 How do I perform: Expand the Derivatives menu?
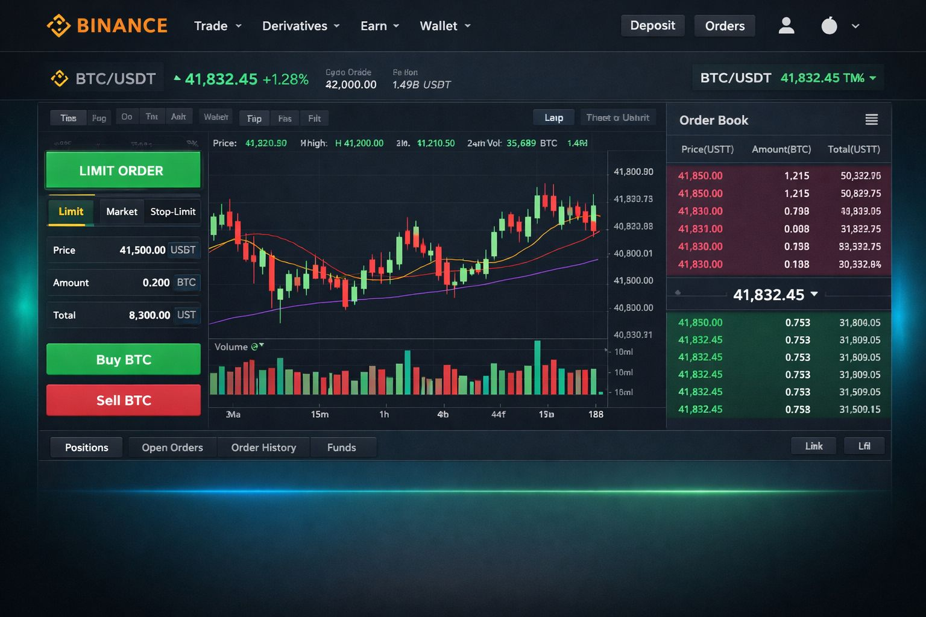coord(301,26)
